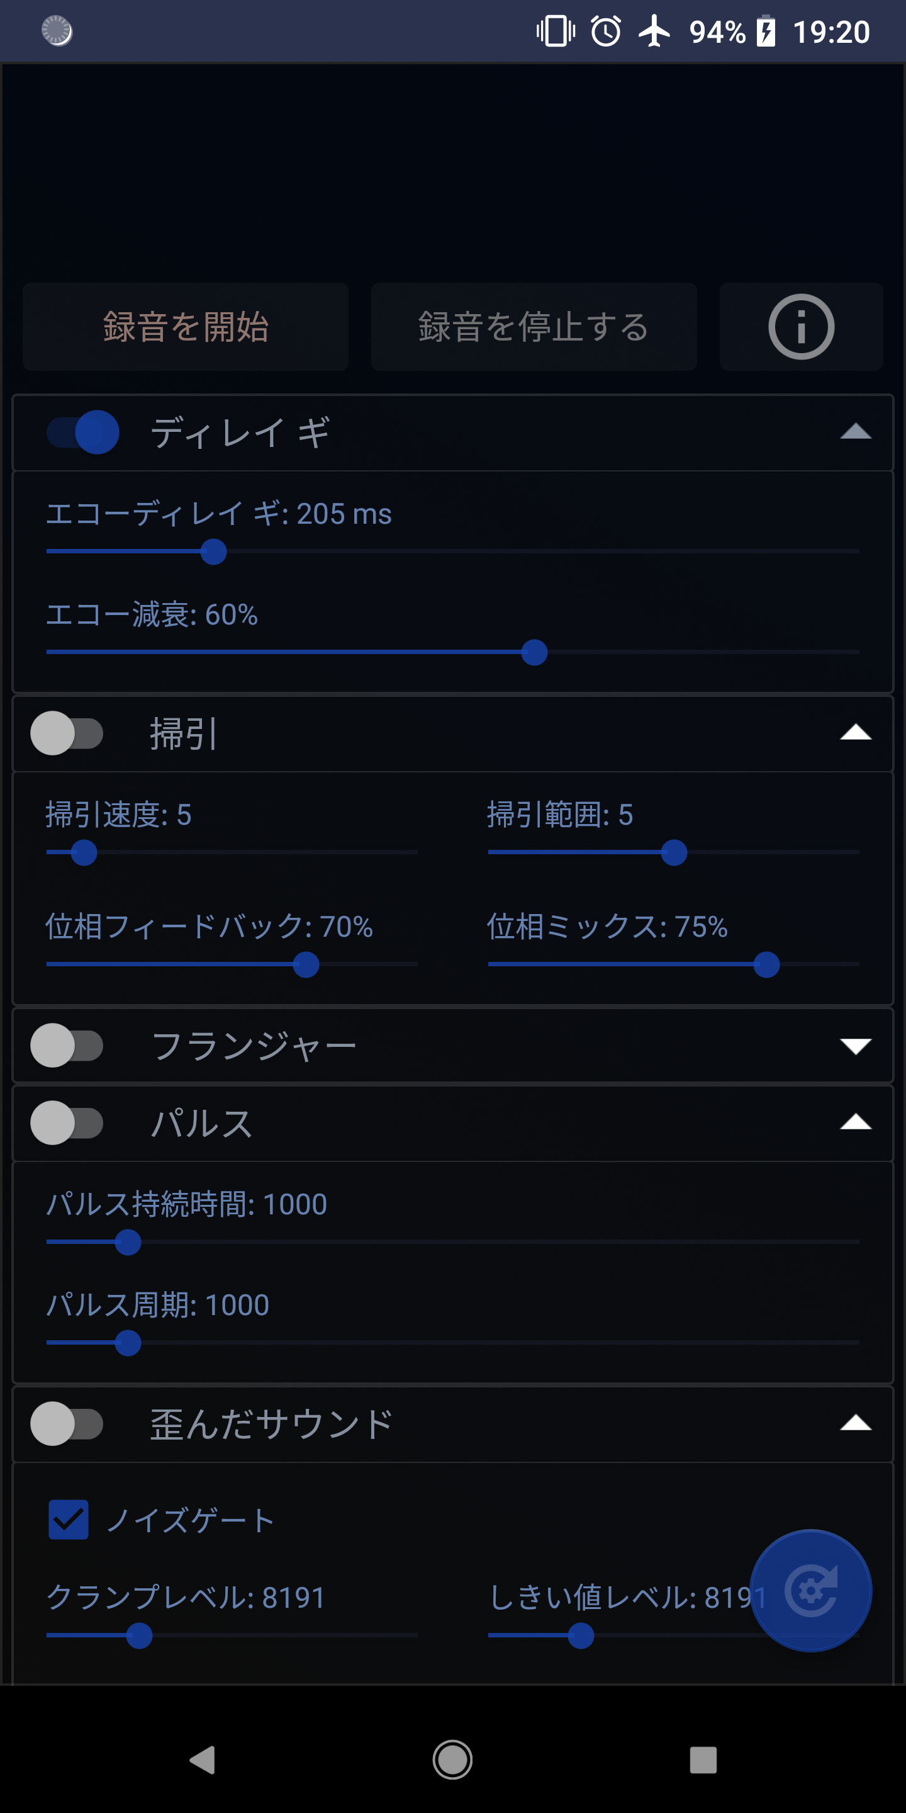Tap the alarm clock status bar icon
906x1813 pixels.
click(606, 31)
